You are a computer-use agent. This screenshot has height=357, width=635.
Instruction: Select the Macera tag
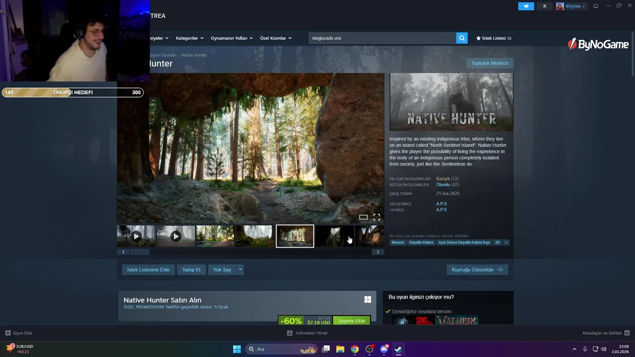coord(398,242)
